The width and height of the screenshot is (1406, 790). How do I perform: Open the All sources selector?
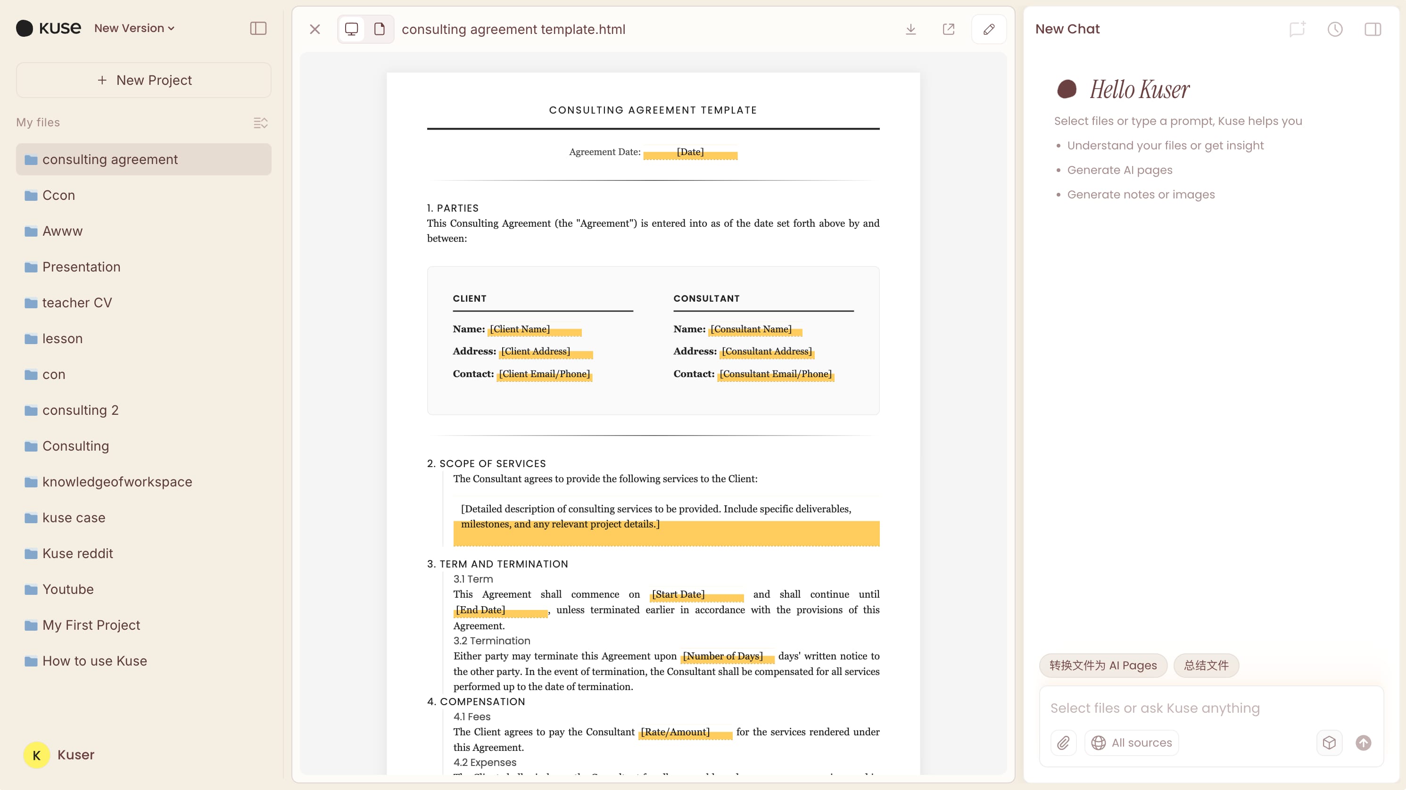coord(1132,743)
